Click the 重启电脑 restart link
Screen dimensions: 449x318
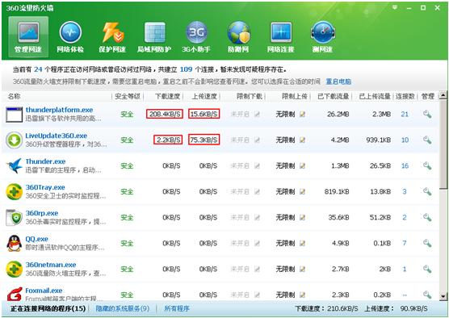pos(338,82)
